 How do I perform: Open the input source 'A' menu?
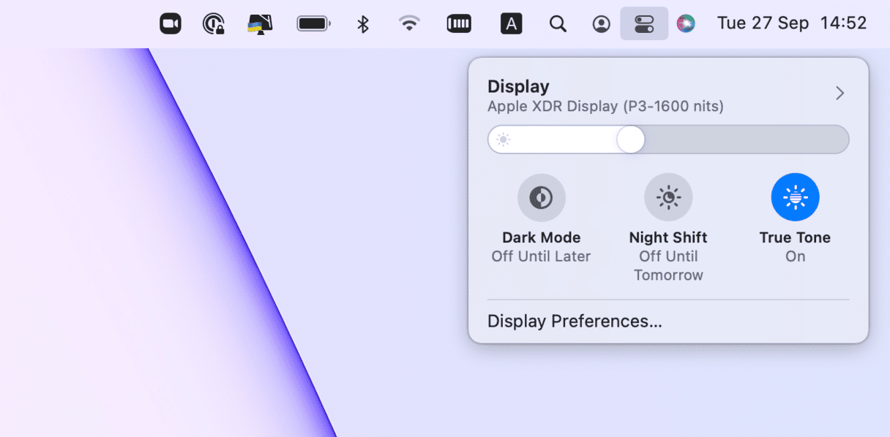(511, 23)
